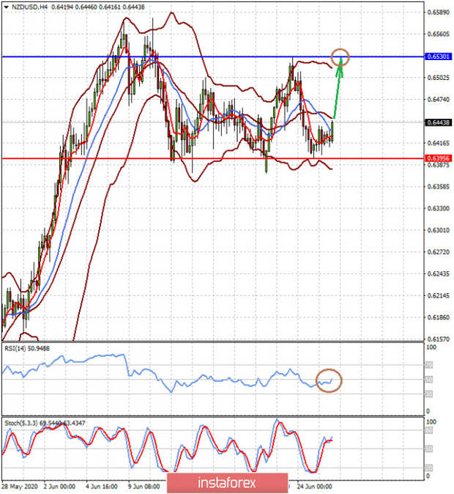Click the green upward forecast arrow
Screen dimensions: 454x494
[338, 89]
